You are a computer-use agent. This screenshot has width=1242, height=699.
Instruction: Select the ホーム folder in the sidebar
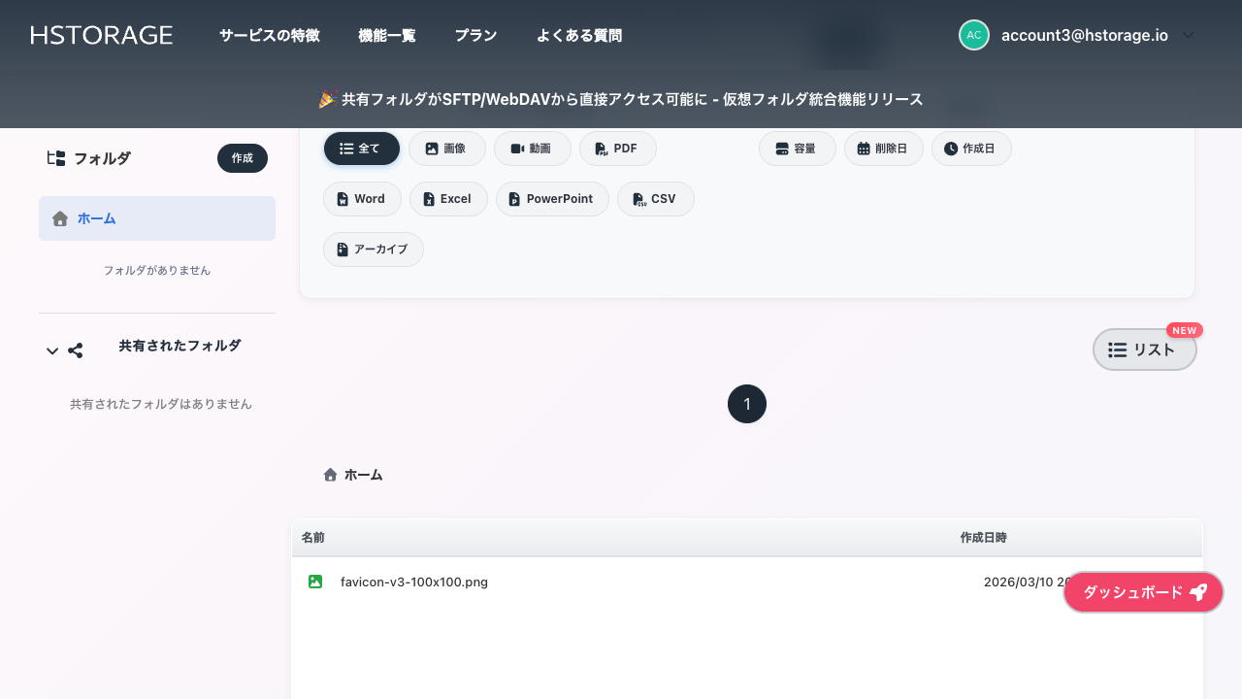(157, 218)
